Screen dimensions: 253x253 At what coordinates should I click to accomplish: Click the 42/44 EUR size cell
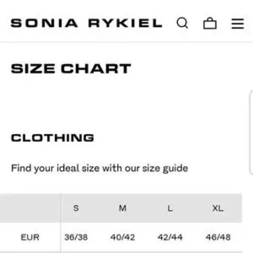point(170,237)
